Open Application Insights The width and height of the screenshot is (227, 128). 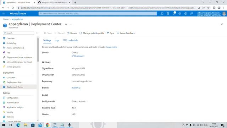(x=15, y=107)
